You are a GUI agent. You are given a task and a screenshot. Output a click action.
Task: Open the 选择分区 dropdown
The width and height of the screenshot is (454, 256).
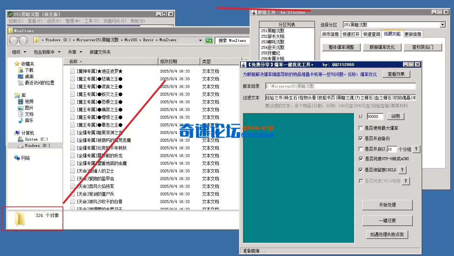(x=442, y=24)
